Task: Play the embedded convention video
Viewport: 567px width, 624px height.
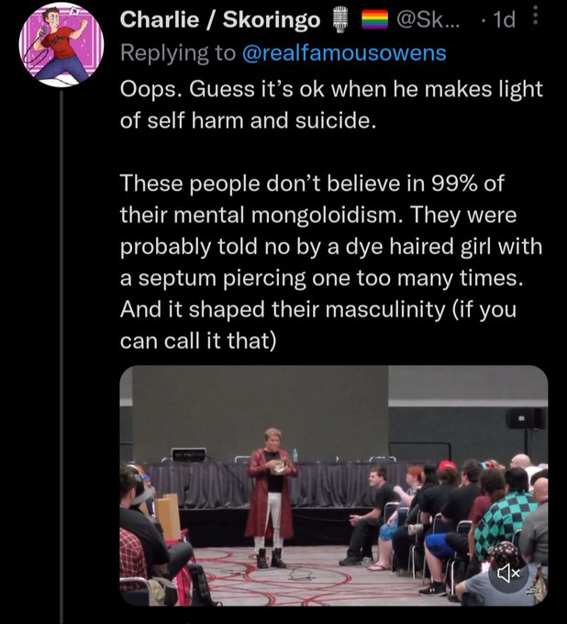Action: [333, 485]
